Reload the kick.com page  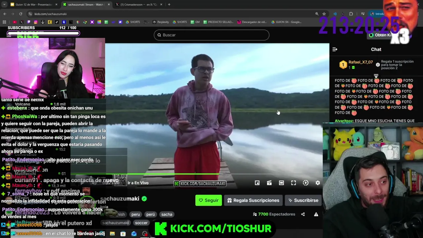tap(20, 14)
